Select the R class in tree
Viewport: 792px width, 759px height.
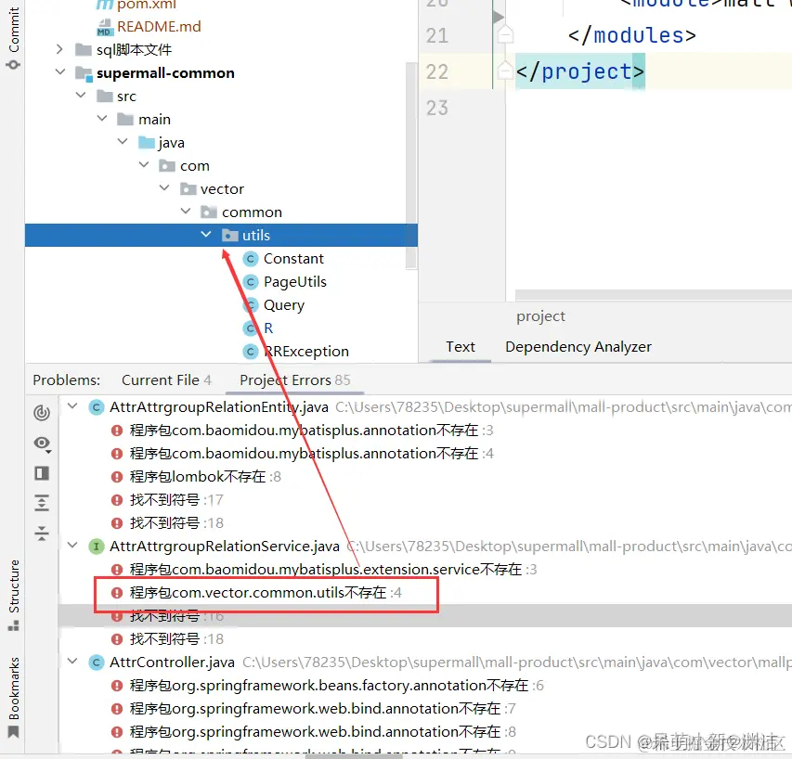point(268,328)
